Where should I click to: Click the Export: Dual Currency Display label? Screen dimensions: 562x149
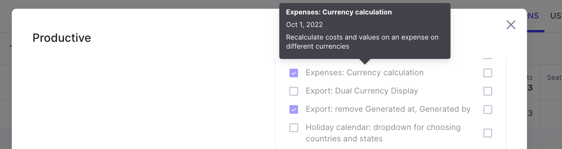coord(362,91)
